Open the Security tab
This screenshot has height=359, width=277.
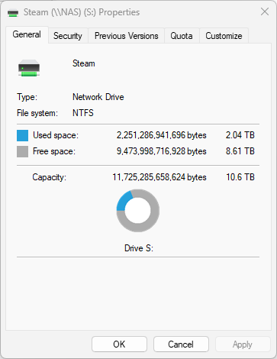click(68, 36)
